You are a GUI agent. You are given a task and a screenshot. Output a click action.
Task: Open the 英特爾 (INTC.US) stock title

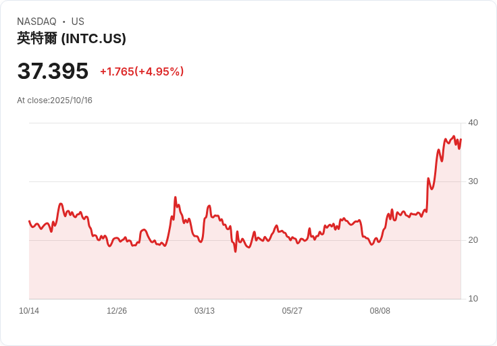tap(72, 38)
